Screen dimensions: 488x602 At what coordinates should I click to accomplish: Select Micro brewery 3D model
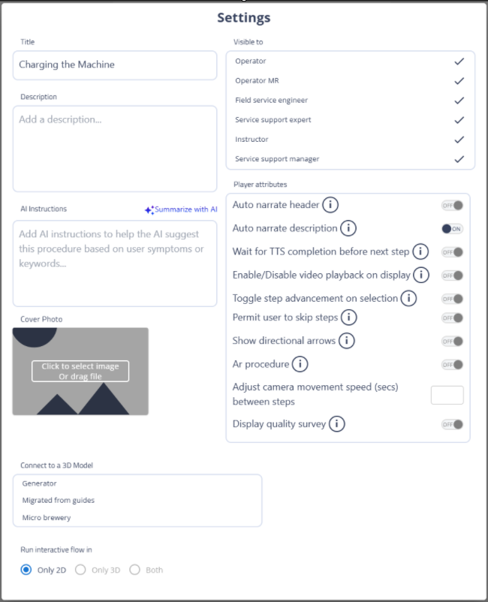coord(47,518)
